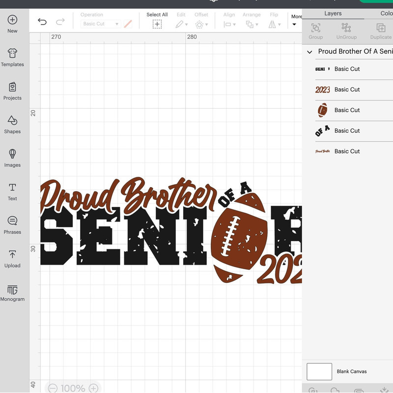Undo the last action
Viewport: 393px width, 393px height.
pyautogui.click(x=43, y=21)
